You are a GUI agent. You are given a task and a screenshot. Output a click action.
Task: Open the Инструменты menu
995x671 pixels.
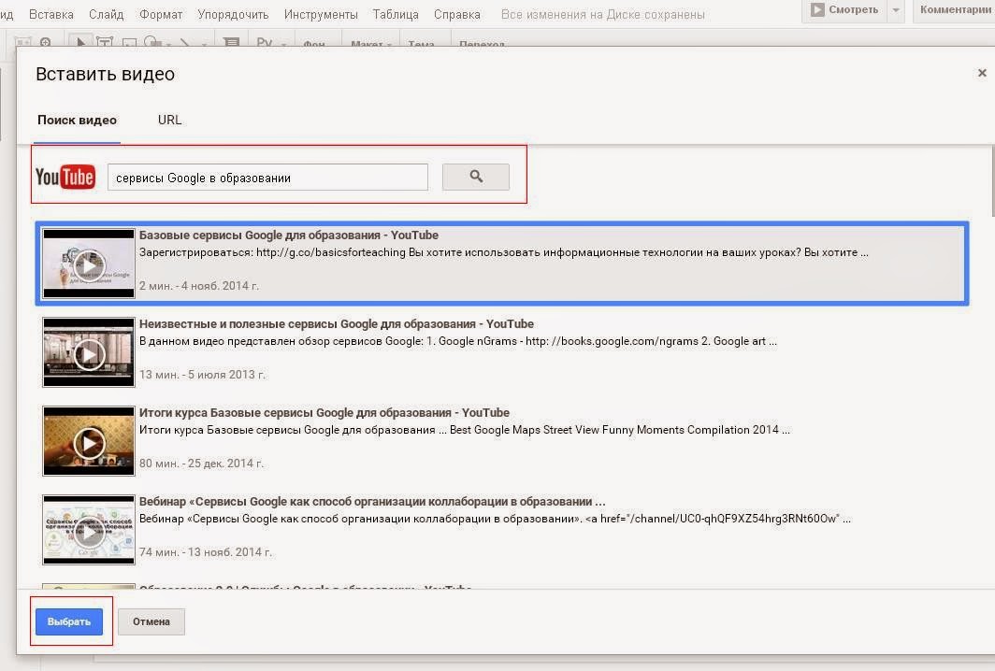(321, 14)
